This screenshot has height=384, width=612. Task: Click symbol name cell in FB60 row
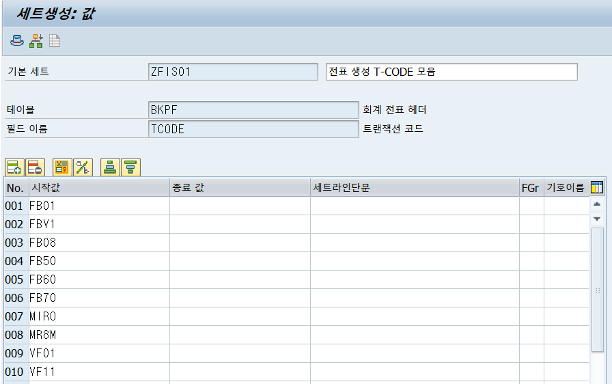pos(566,279)
